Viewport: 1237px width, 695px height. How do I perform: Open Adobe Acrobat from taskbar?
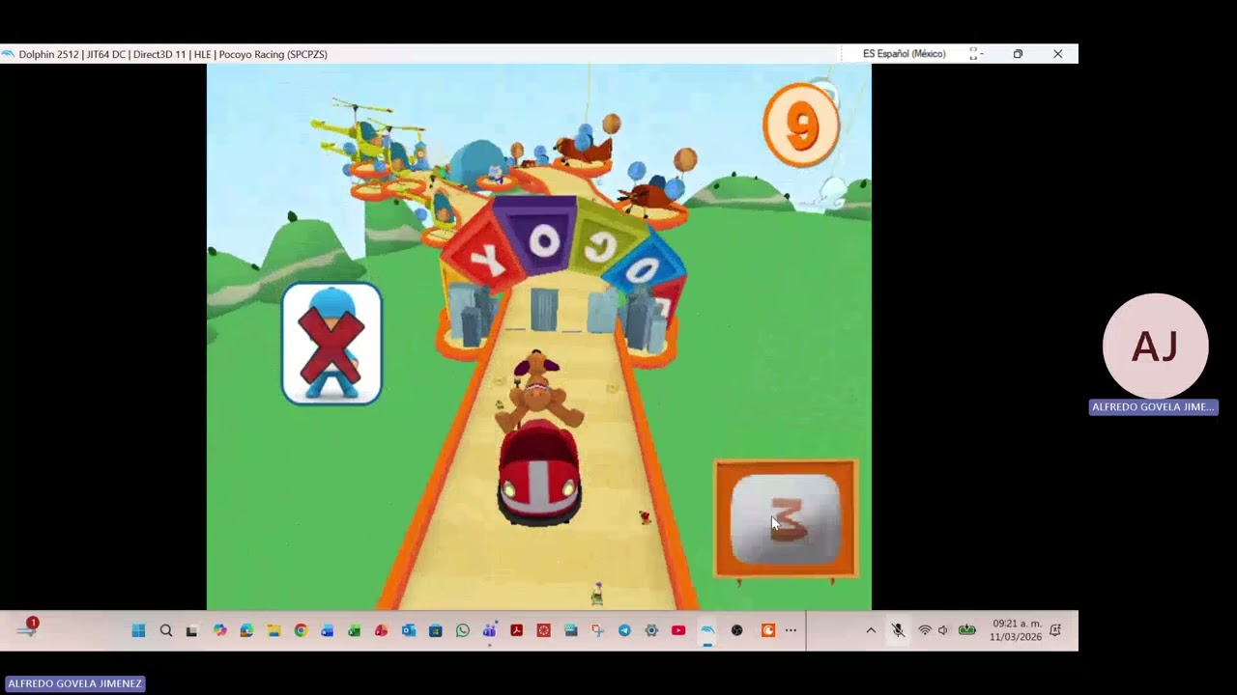[517, 630]
